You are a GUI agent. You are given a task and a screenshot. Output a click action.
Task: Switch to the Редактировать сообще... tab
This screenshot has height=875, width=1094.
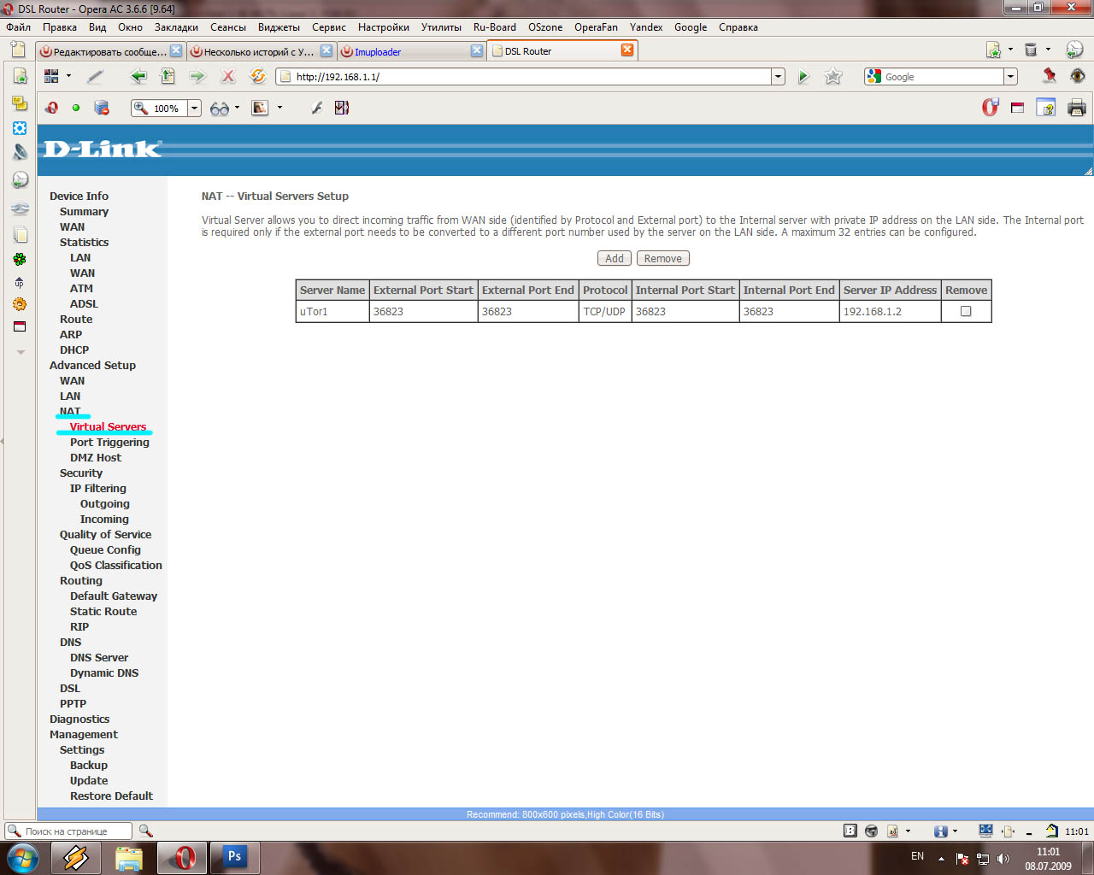click(110, 51)
